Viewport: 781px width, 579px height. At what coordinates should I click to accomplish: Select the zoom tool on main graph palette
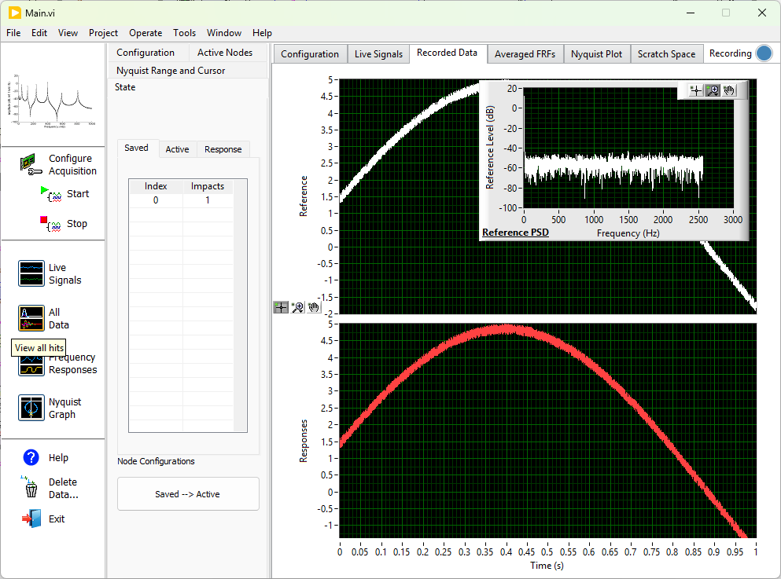tap(297, 307)
